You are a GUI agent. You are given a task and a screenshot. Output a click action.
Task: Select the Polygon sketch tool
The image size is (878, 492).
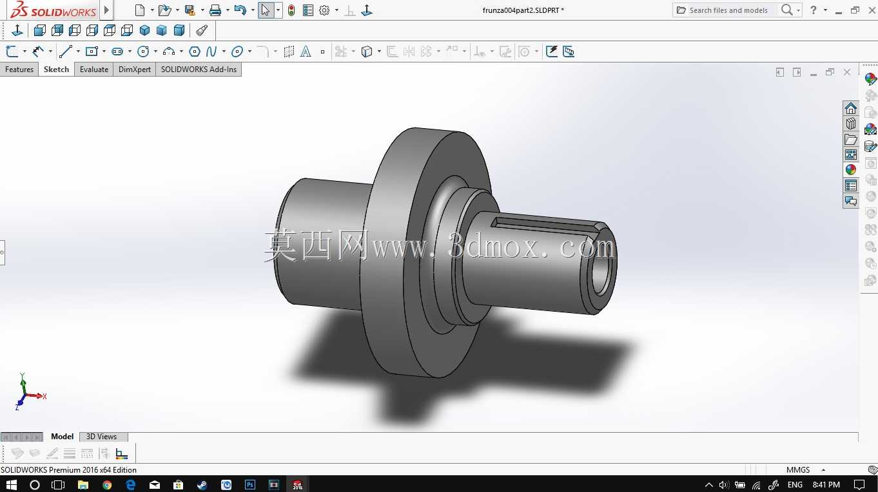[x=194, y=52]
